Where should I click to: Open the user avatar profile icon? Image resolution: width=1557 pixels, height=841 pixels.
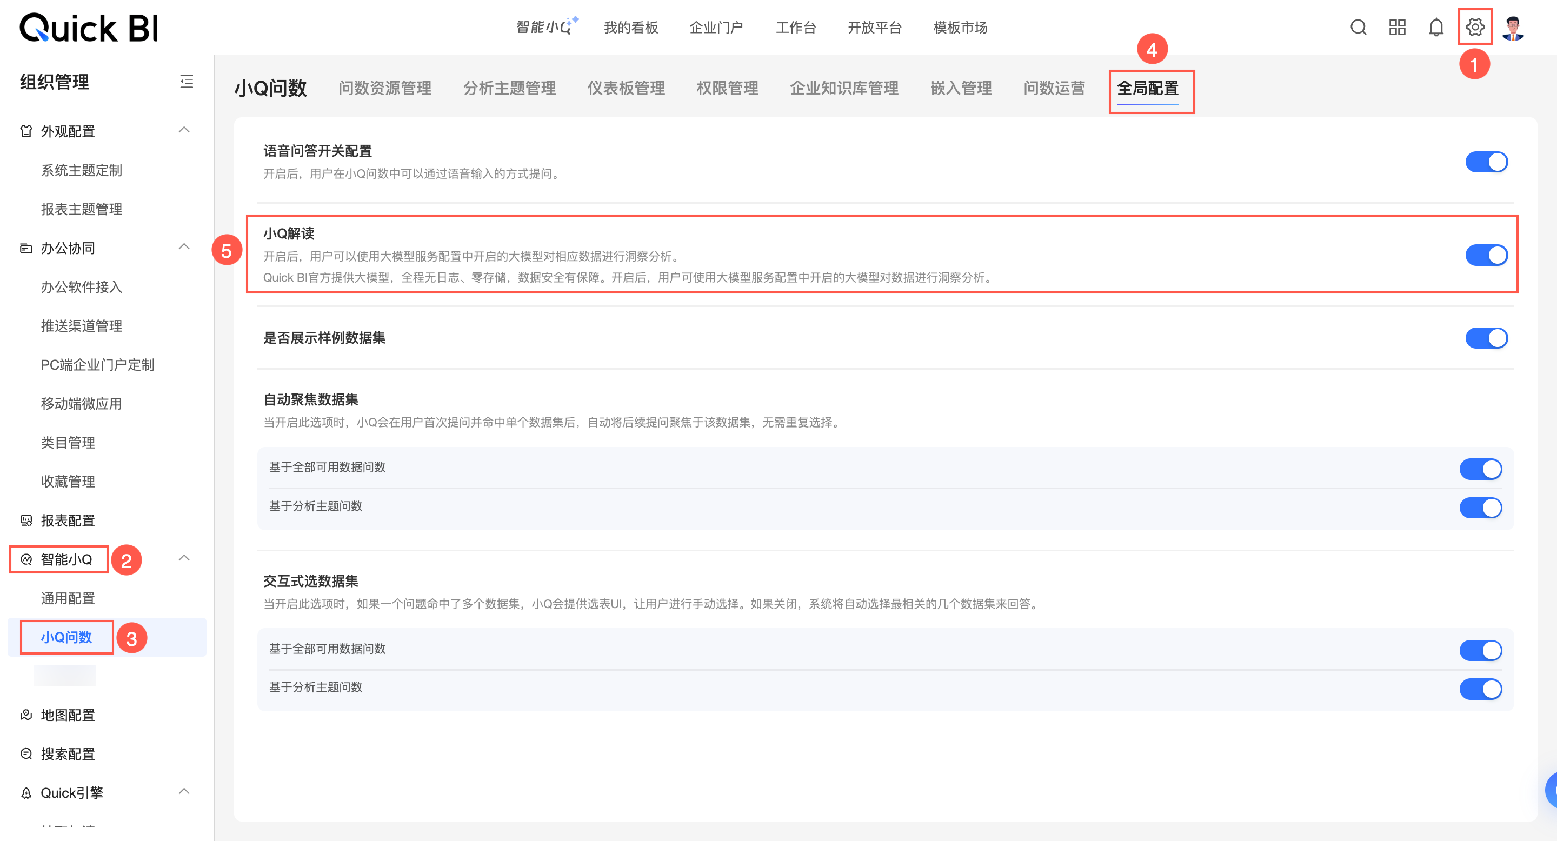(x=1513, y=27)
